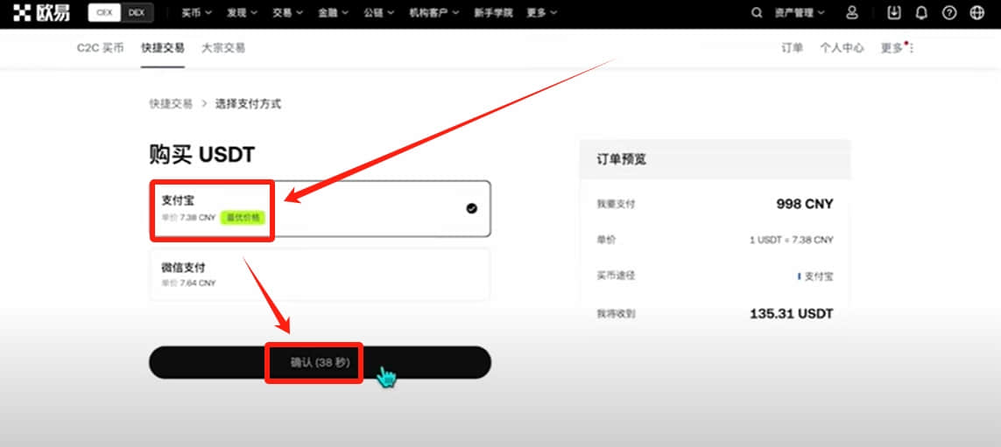Open the user profile icon

coord(851,13)
